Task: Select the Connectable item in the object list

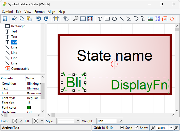Action: click(x=20, y=69)
